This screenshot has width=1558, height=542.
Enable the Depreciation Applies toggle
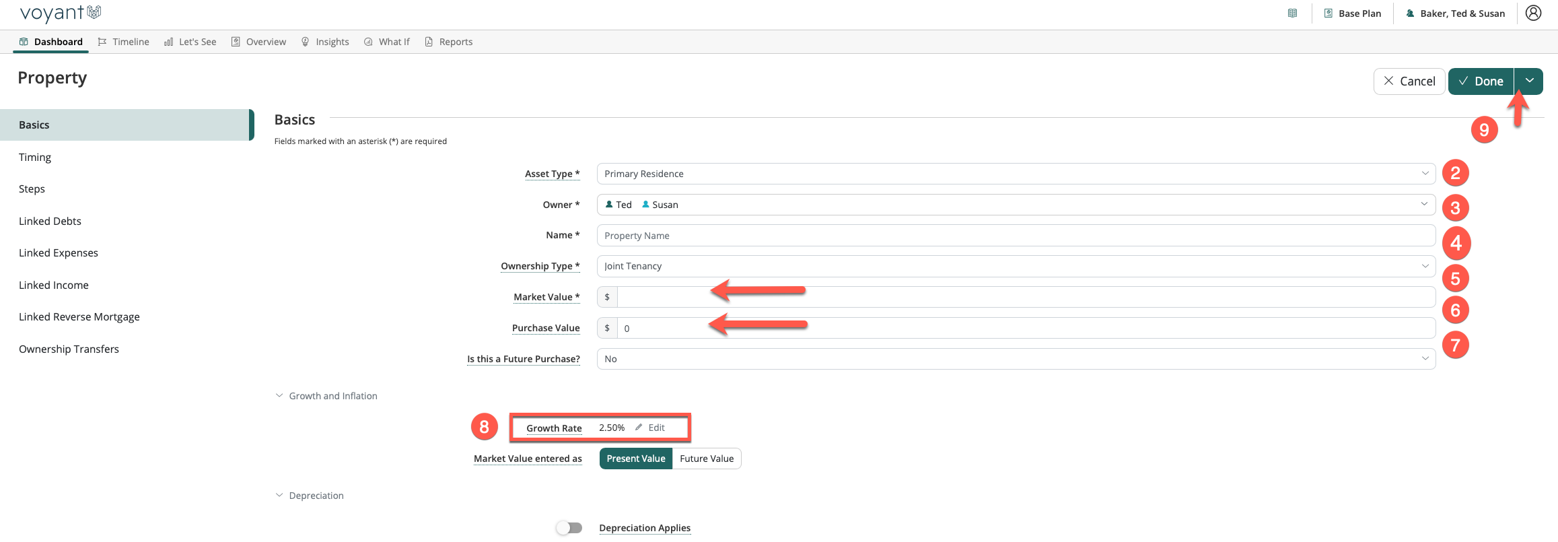pos(569,528)
